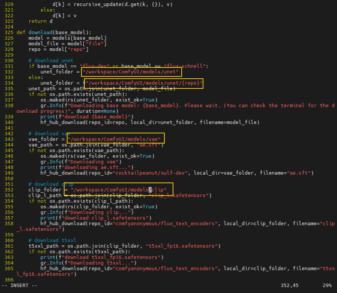337x293 pixels.
Task: Click "ae.sft" string on line 344
Action: [x=149, y=145]
